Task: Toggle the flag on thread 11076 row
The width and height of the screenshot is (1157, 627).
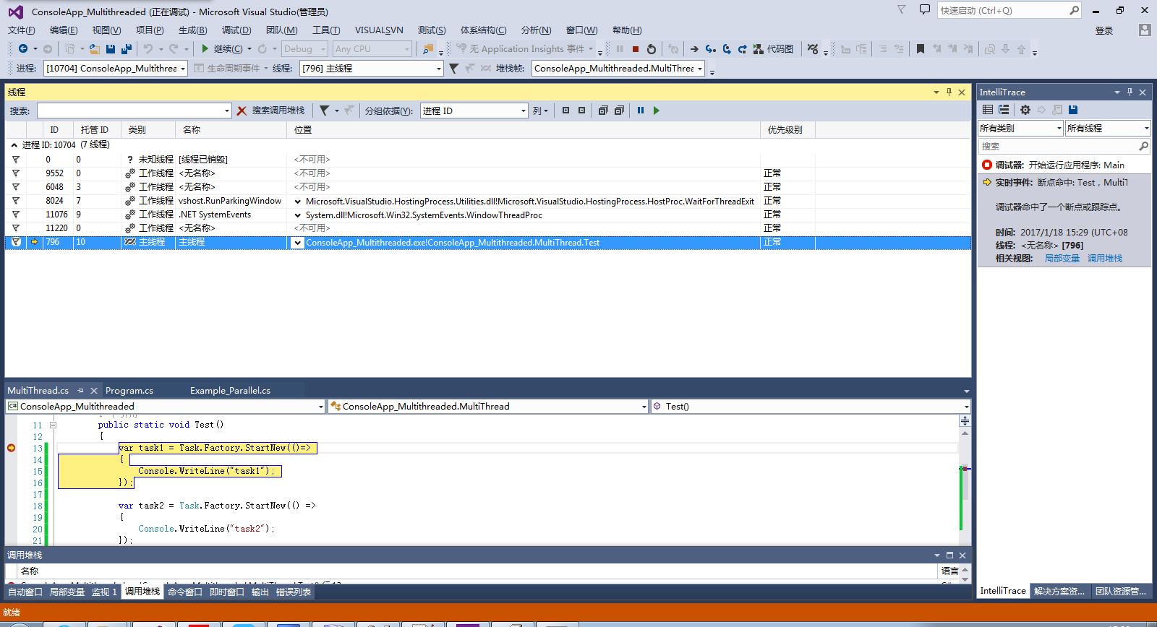Action: pos(15,215)
